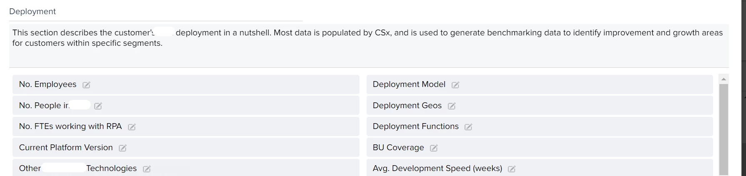
Task: Edit Avg. Development Speed (weeks)
Action: pyautogui.click(x=511, y=169)
